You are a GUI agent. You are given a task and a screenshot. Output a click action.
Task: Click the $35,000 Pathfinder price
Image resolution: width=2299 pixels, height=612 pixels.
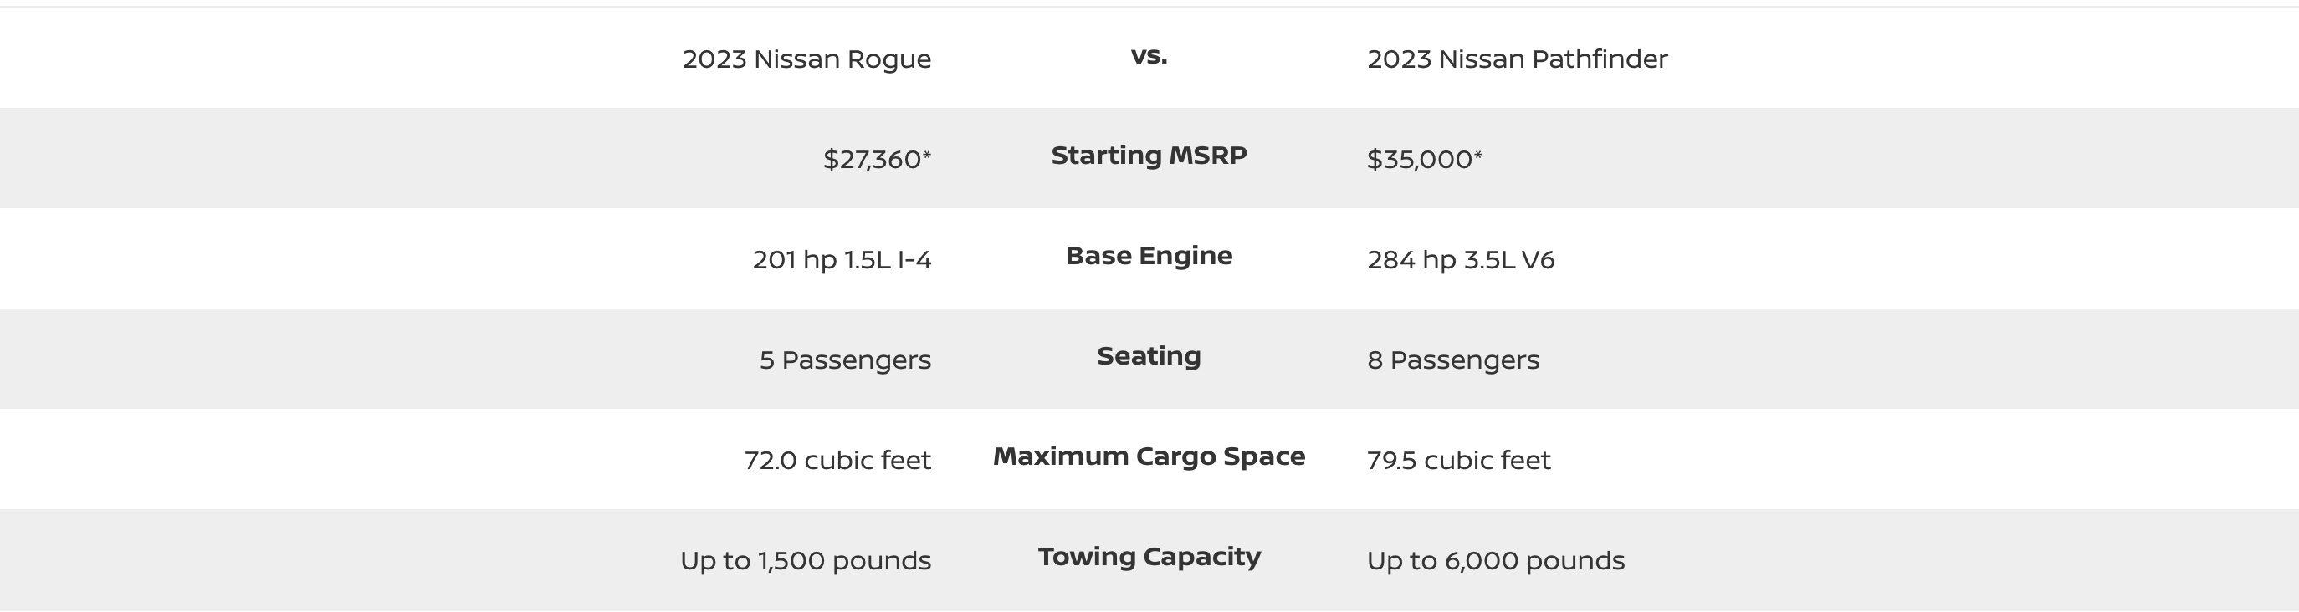(1419, 160)
